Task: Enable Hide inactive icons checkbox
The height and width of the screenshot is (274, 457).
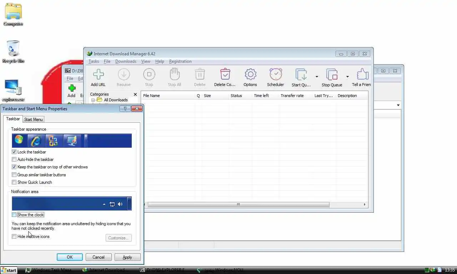Action: 14,237
